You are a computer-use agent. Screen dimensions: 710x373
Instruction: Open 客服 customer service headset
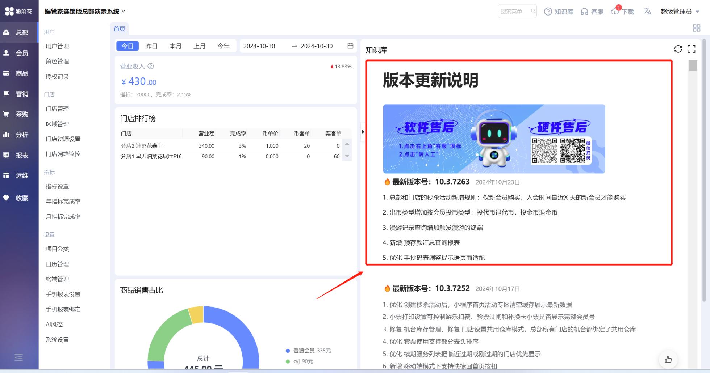pos(592,12)
